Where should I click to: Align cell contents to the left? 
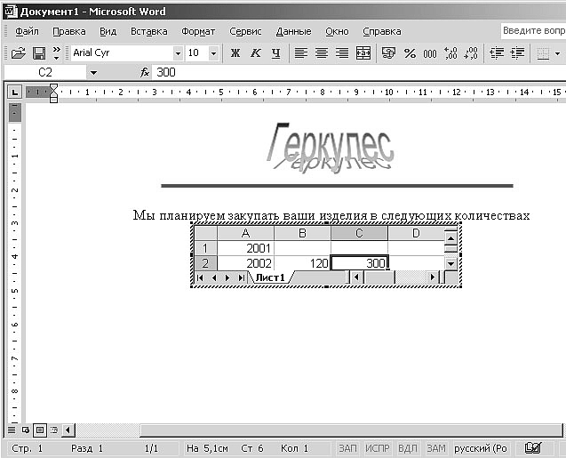point(301,53)
